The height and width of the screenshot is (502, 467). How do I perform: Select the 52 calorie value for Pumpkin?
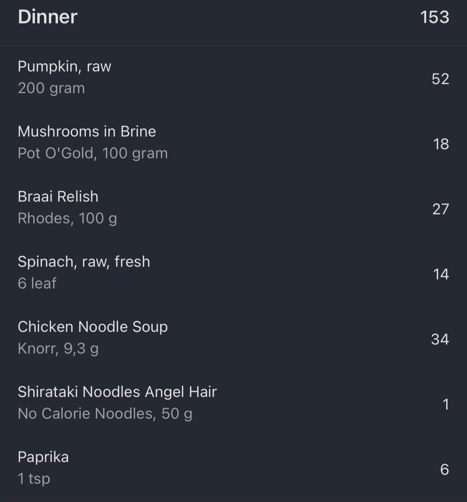440,79
